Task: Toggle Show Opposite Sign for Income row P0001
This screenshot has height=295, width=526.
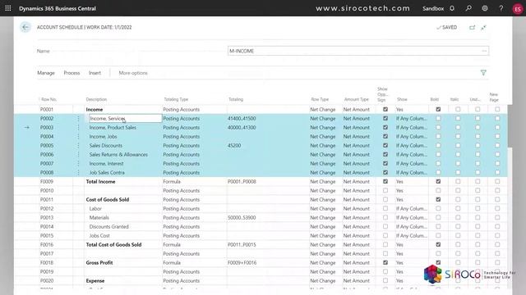Action: 385,109
